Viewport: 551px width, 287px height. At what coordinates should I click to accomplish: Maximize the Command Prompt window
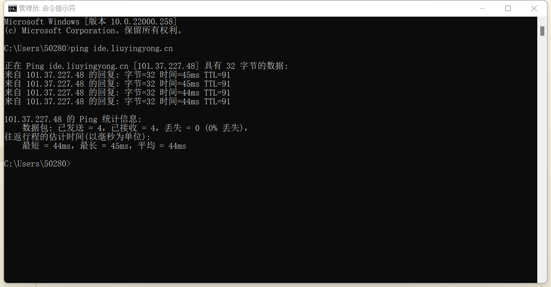point(508,9)
